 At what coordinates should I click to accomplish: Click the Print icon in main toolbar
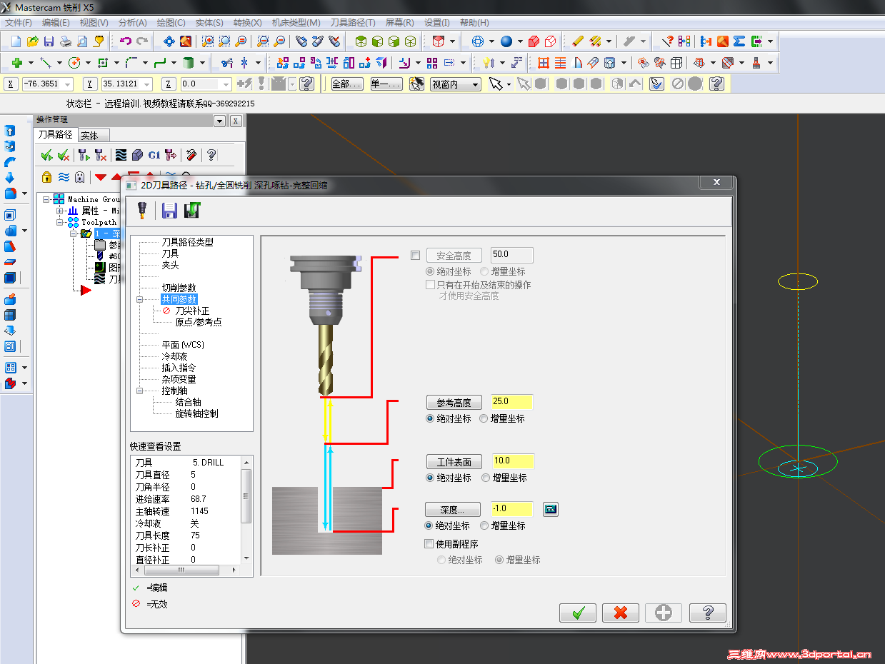coord(65,41)
